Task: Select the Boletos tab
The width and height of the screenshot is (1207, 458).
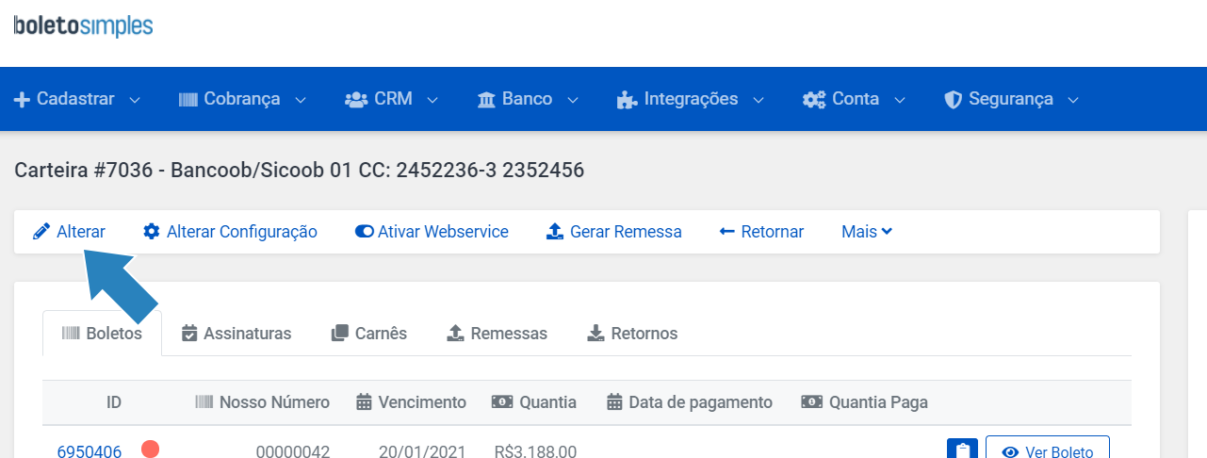Action: coord(102,333)
